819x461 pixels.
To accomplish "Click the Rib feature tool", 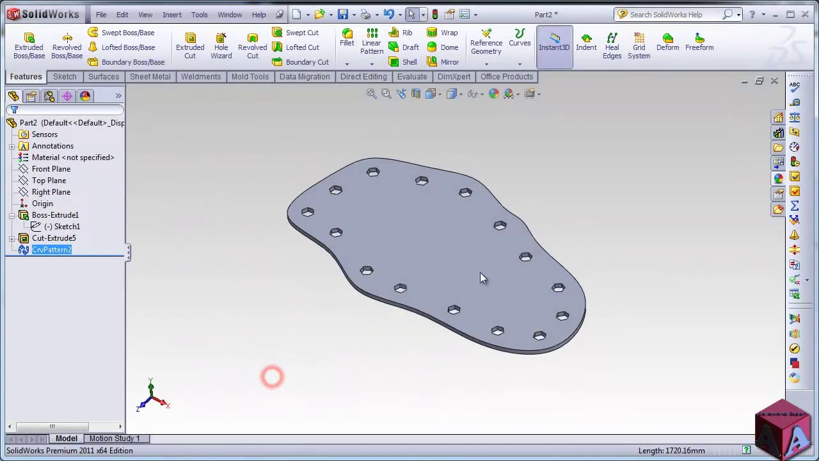I will tap(401, 33).
